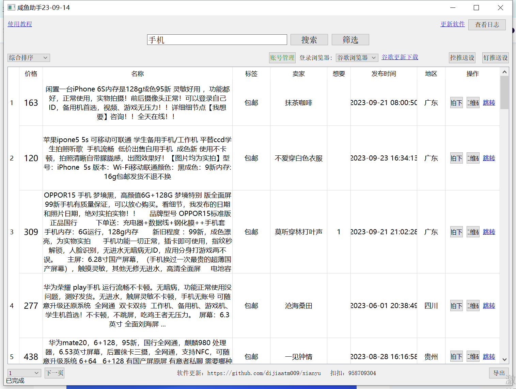
Task: Open the 使用教程 tutorial link
Action: (19, 24)
